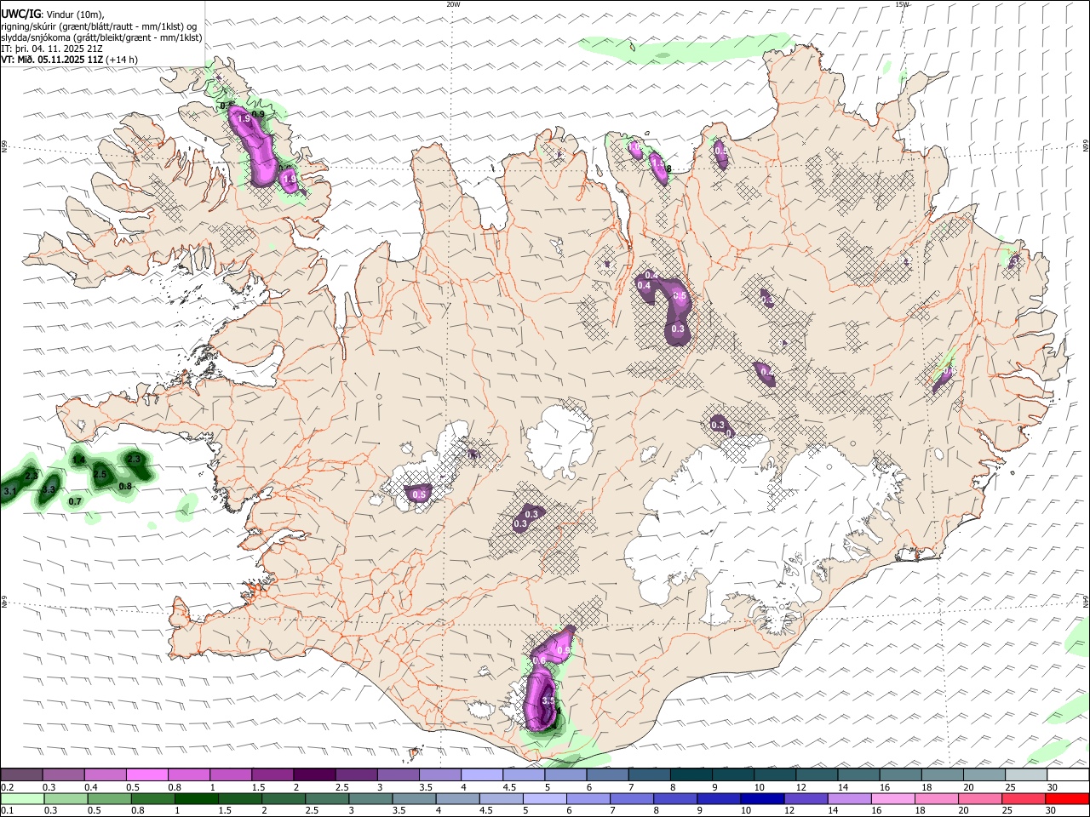Click the dark teal swatch above 9 in the upper legend
Image resolution: width=1090 pixels, height=817 pixels.
point(734,774)
